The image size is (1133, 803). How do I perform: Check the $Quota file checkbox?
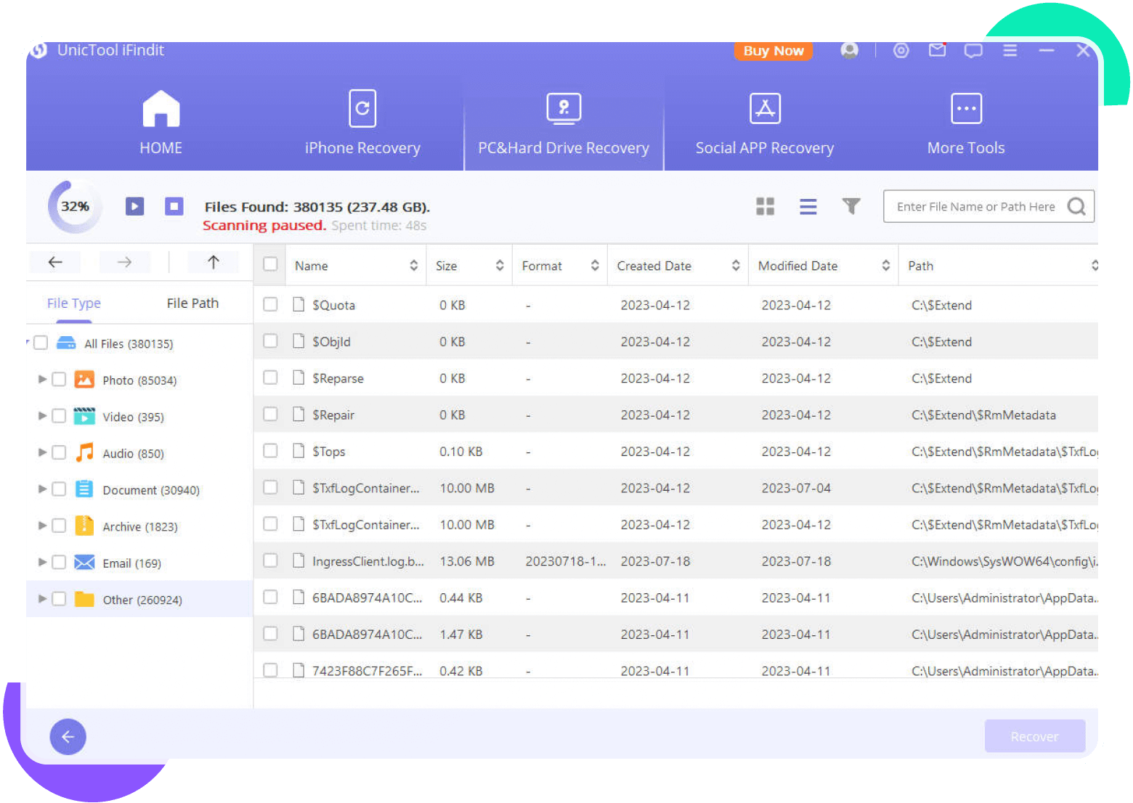tap(270, 304)
